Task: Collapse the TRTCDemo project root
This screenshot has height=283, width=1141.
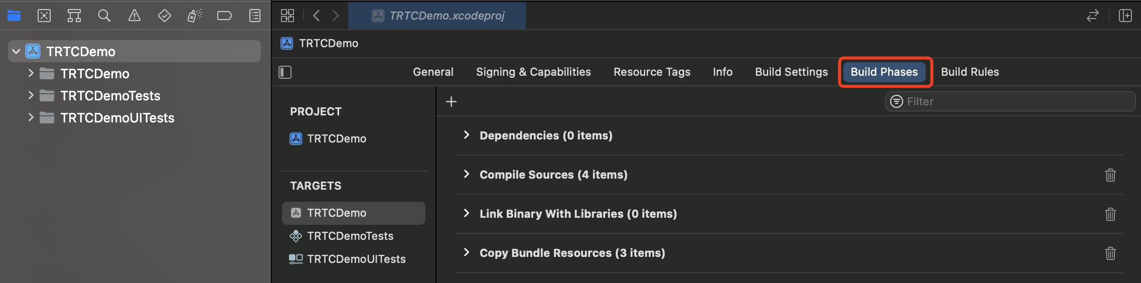Action: click(16, 52)
